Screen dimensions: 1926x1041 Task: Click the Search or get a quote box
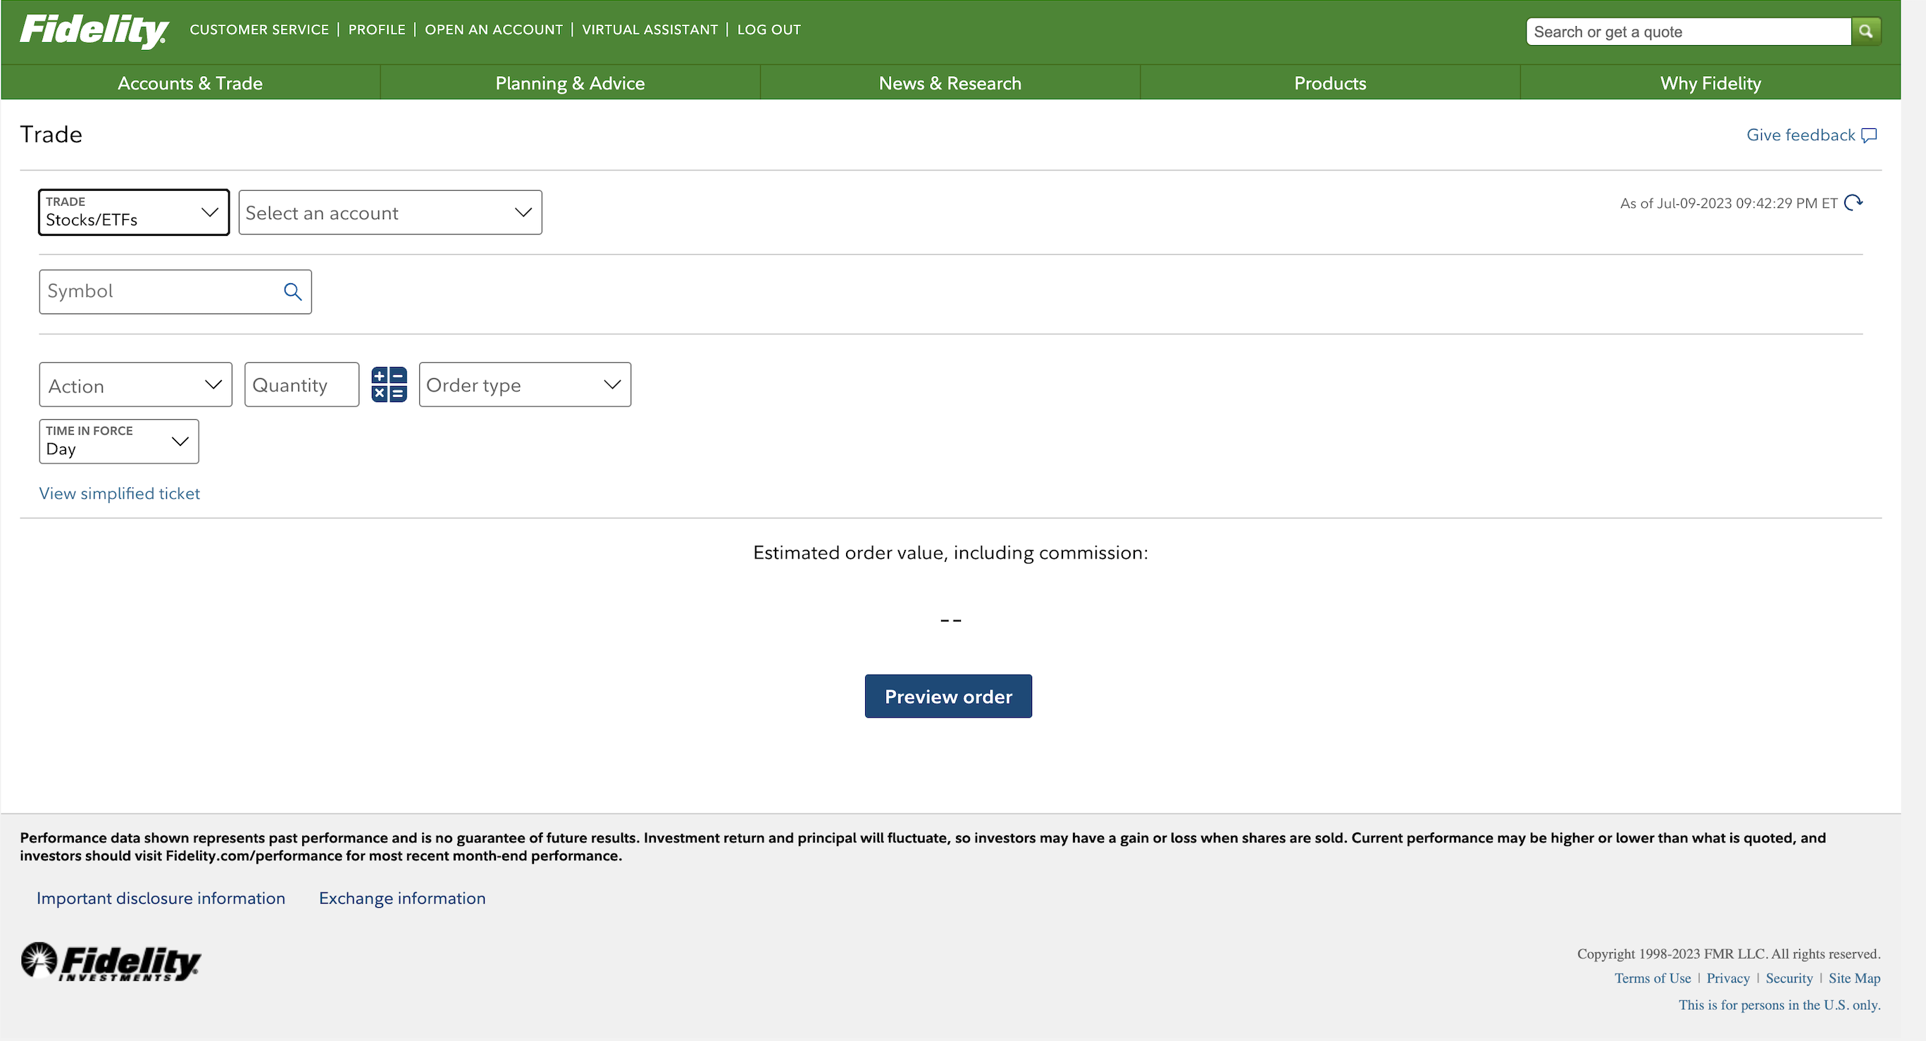click(x=1686, y=32)
